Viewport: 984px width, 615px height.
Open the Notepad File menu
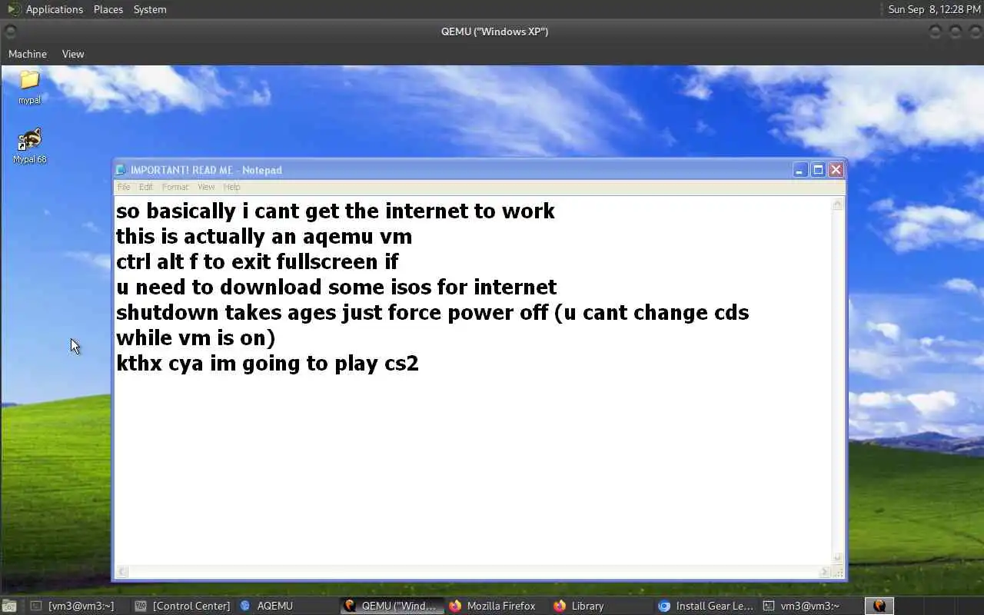point(124,187)
